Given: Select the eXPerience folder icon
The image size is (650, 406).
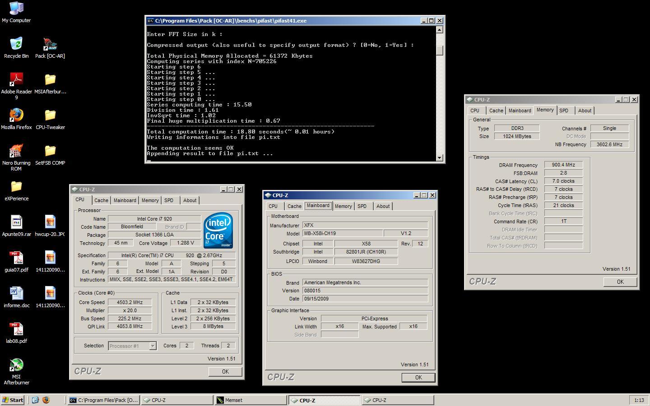Looking at the screenshot, I should click(16, 190).
